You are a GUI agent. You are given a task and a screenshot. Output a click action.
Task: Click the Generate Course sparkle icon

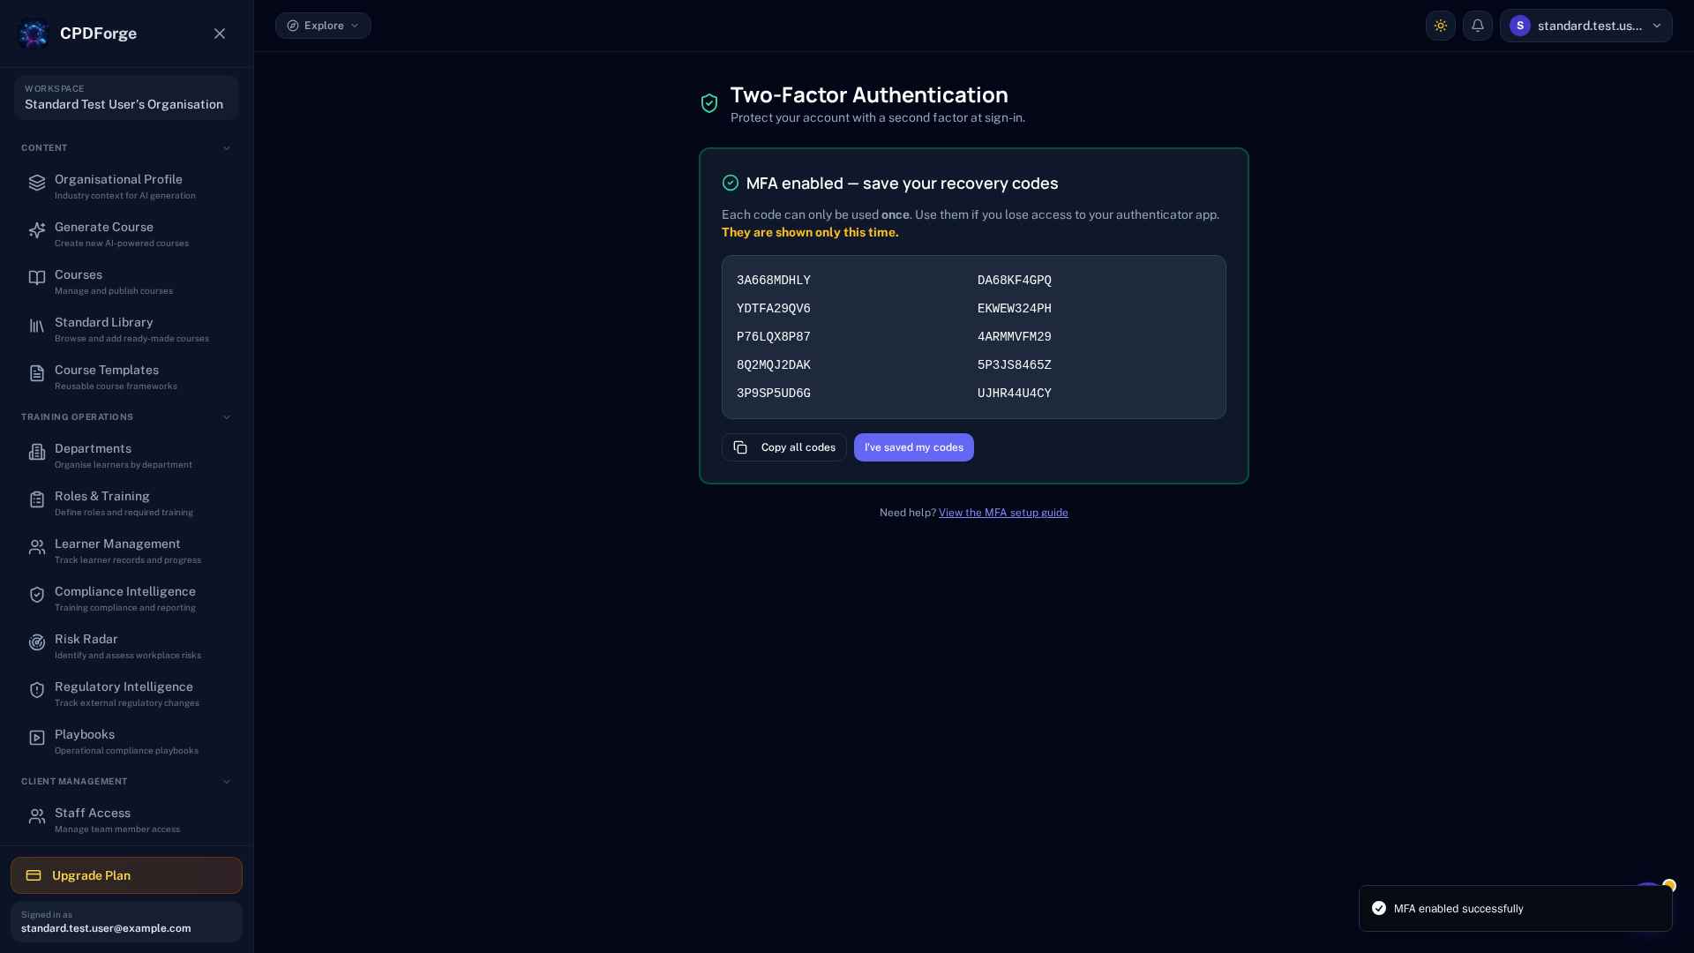[37, 230]
